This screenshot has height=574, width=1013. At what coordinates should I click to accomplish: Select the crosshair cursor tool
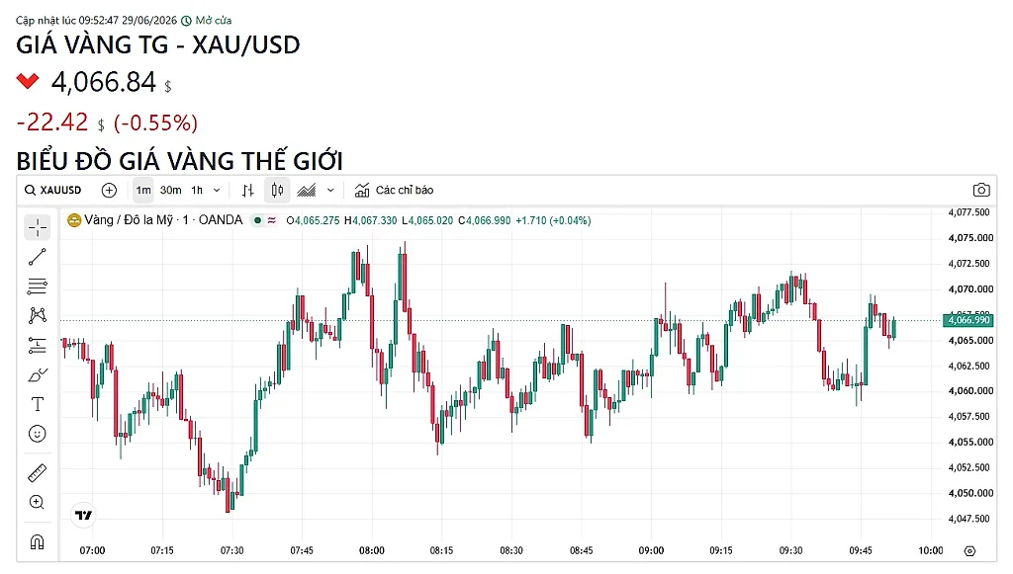pyautogui.click(x=38, y=227)
